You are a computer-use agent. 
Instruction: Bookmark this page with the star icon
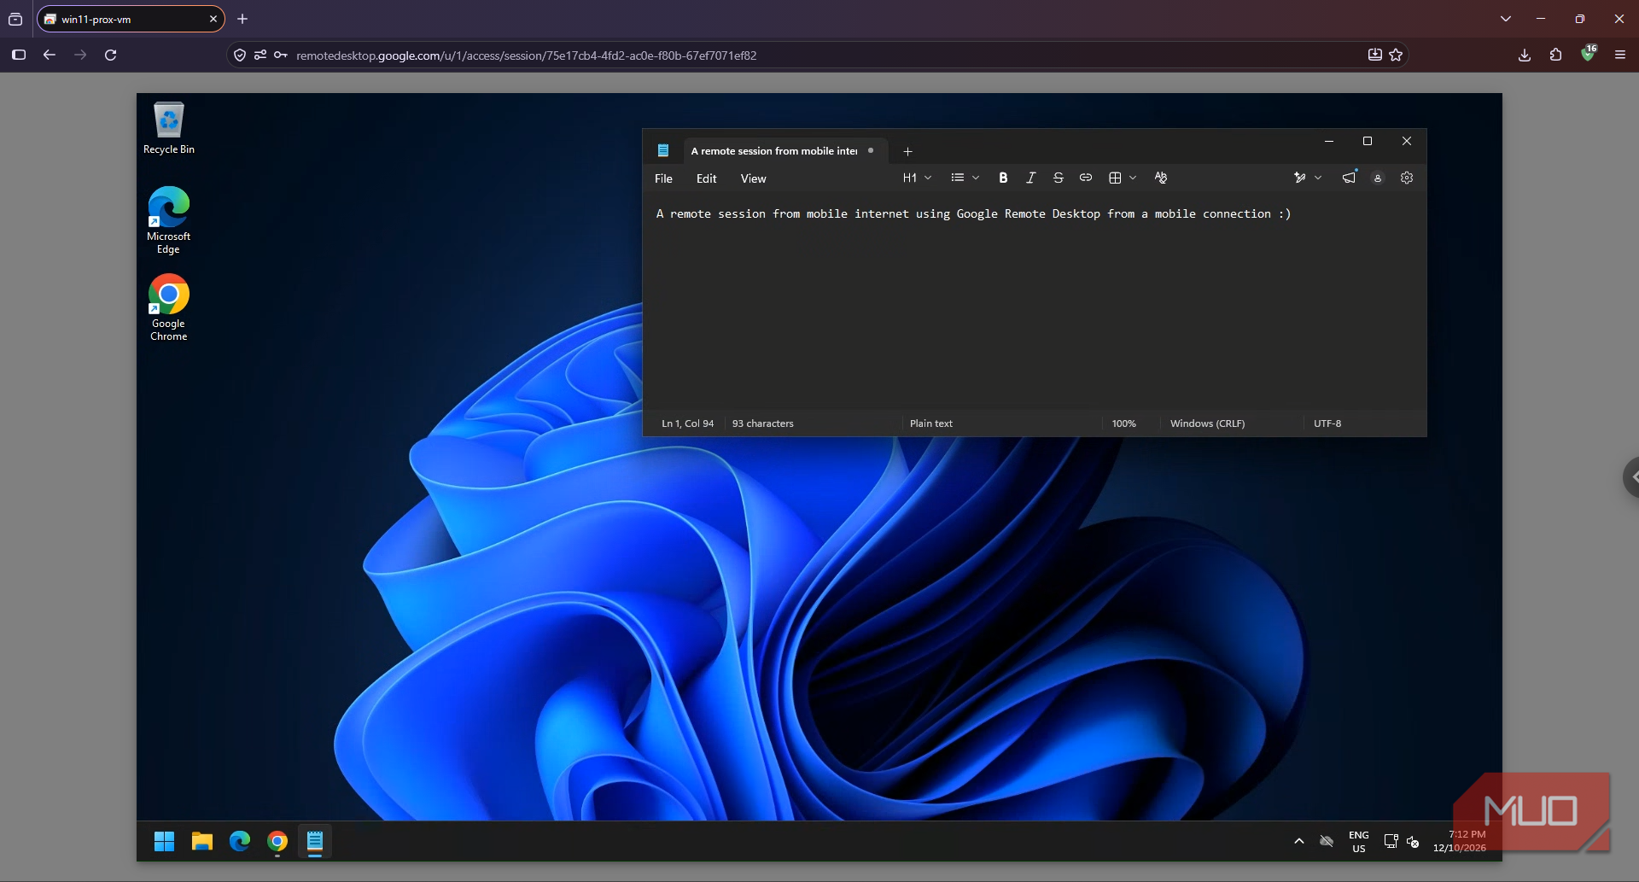(1396, 55)
